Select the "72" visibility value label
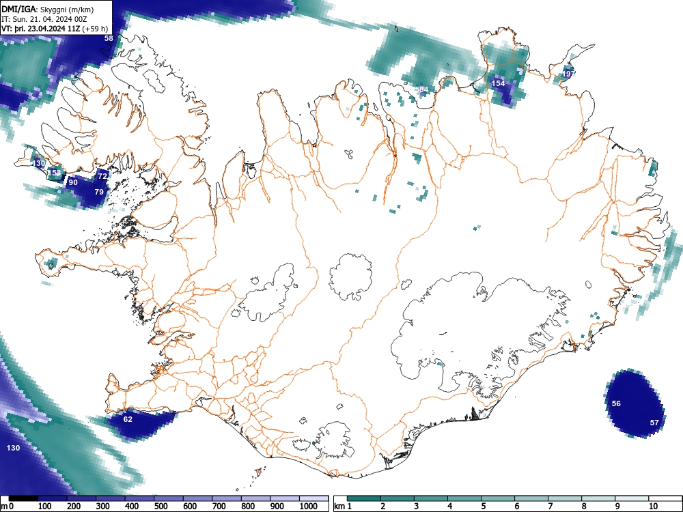Image resolution: width=683 pixels, height=512 pixels. (103, 176)
